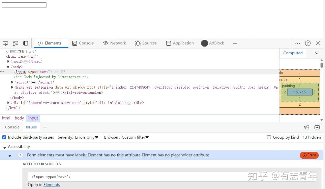The height and width of the screenshot is (189, 325).
Task: Open the Severity Errors only dropdown
Action: (x=87, y=137)
